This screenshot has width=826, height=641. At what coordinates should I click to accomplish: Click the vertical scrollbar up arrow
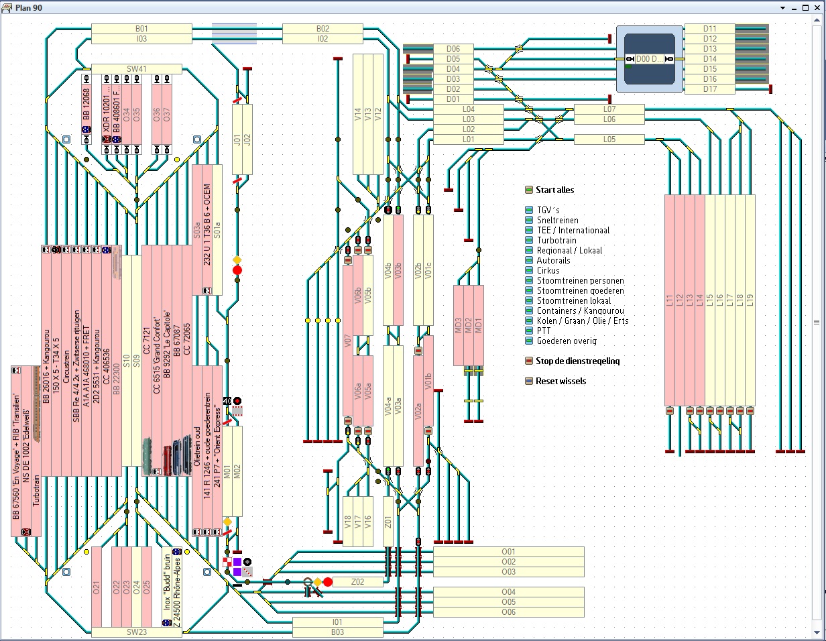pos(819,20)
